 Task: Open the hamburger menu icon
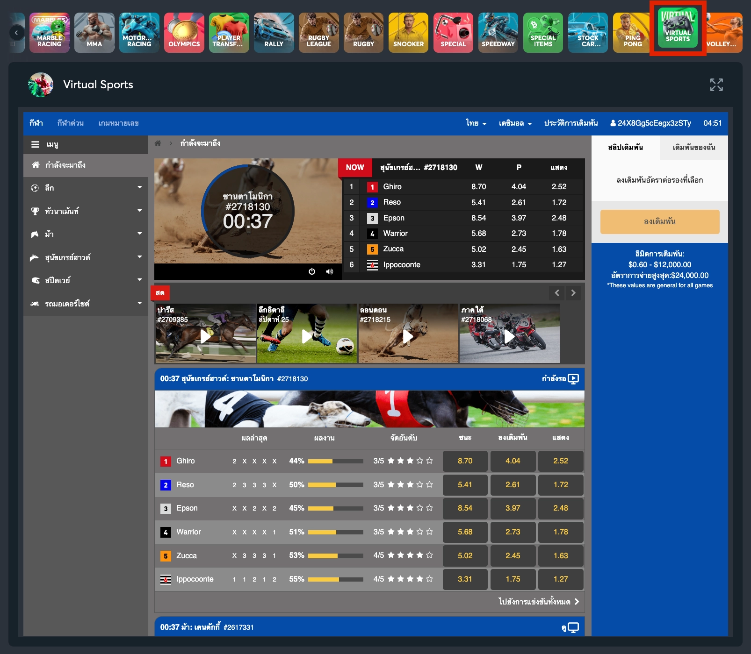35,144
